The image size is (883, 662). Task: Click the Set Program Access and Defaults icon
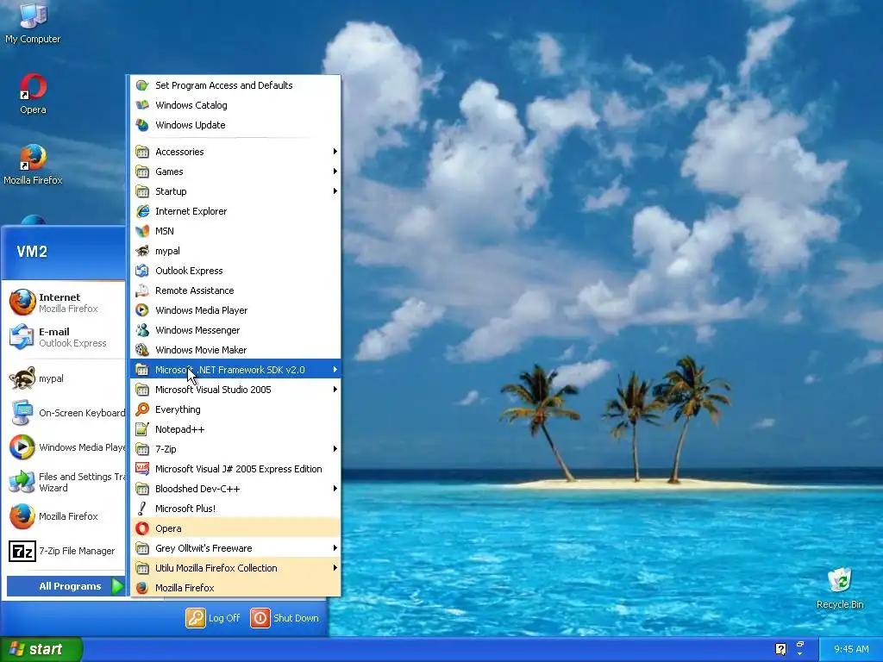pyautogui.click(x=142, y=85)
